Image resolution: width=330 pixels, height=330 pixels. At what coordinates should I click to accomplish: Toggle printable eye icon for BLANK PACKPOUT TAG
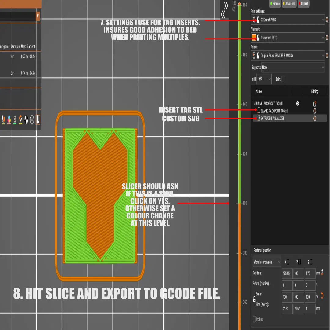point(297,104)
